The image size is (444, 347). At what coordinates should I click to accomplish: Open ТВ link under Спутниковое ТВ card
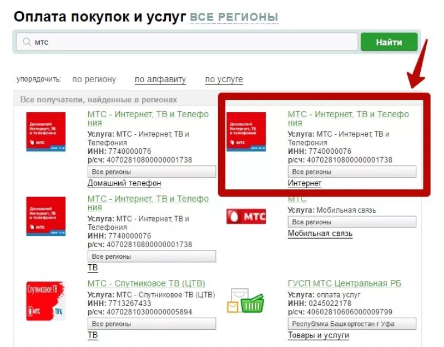pos(93,335)
